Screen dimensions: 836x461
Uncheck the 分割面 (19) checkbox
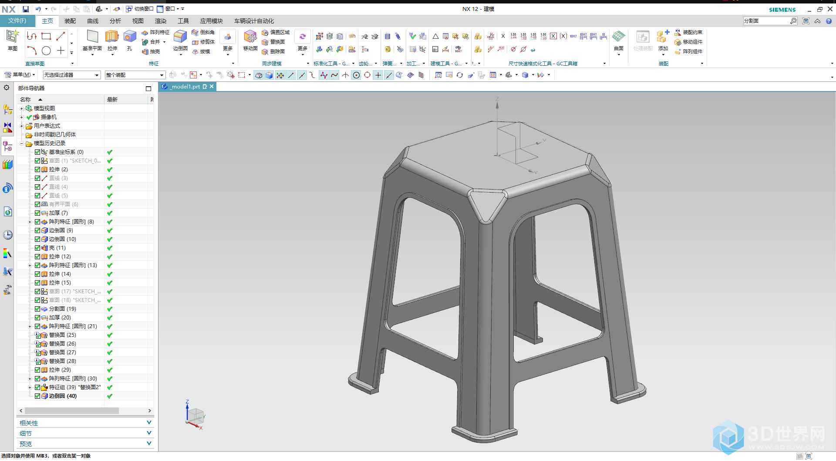[37, 309]
